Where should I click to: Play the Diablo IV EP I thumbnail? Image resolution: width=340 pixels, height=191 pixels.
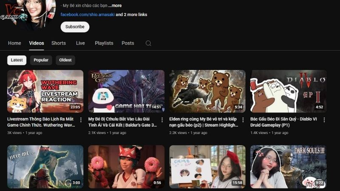click(289, 91)
